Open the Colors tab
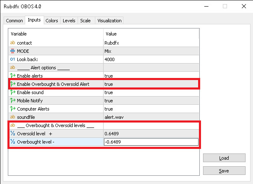 point(52,21)
